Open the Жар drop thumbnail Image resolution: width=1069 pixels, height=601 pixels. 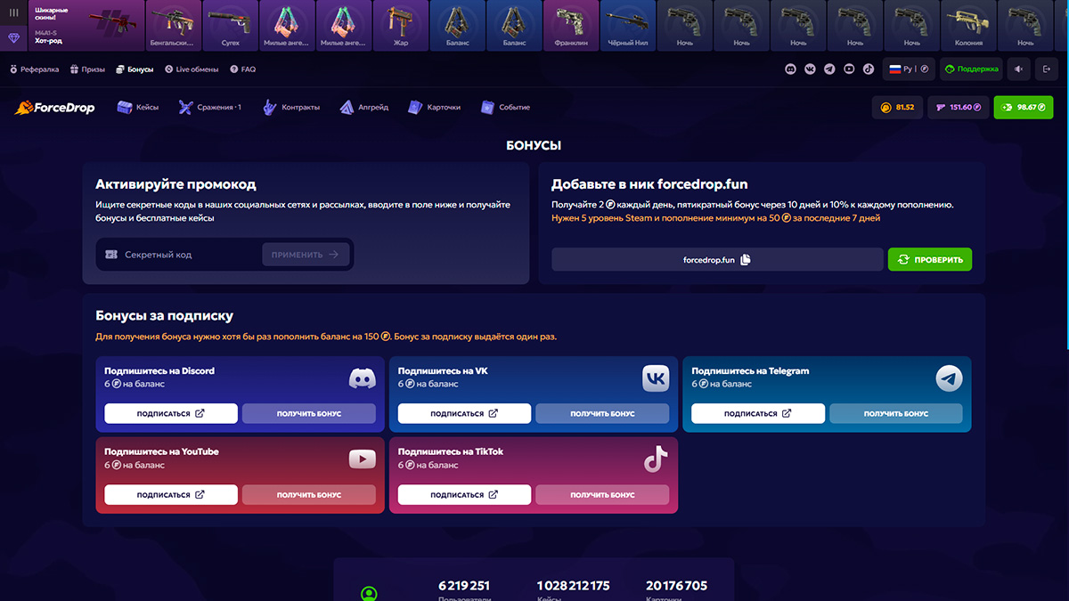point(401,25)
